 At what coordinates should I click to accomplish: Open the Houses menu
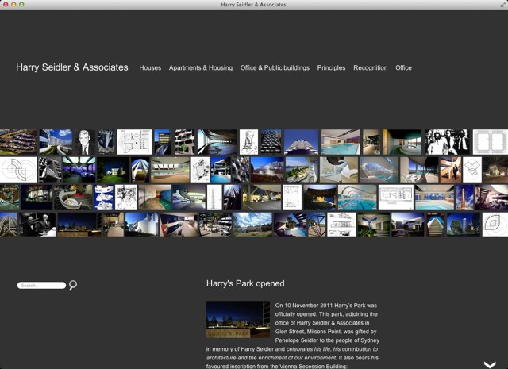150,67
